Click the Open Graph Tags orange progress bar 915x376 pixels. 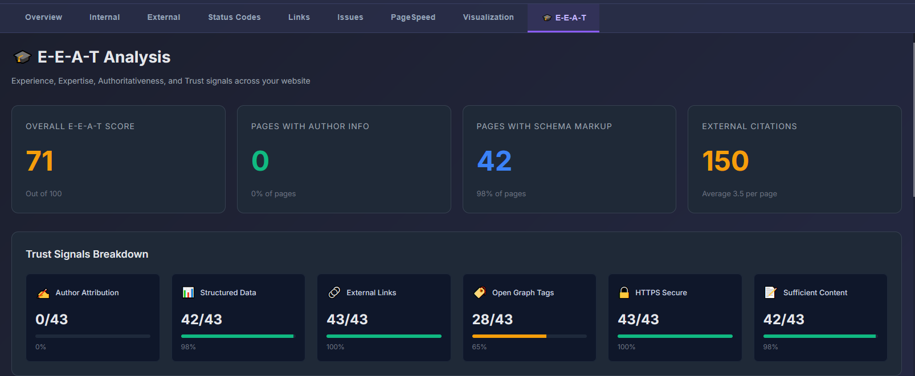(x=509, y=336)
